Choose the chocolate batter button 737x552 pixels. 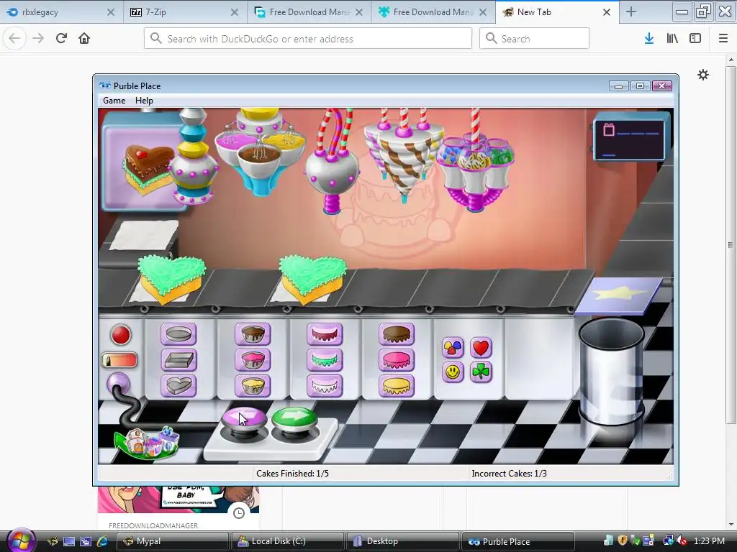(x=253, y=334)
